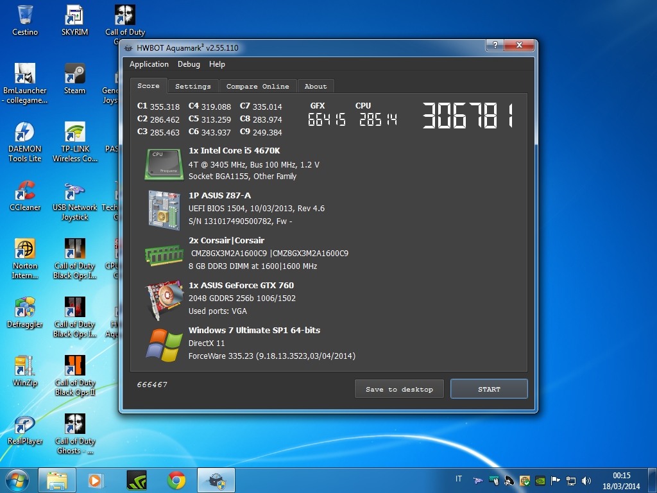Viewport: 657px width, 493px height.
Task: Click the HWBOT Aquamark taskbar button
Action: coord(216,480)
